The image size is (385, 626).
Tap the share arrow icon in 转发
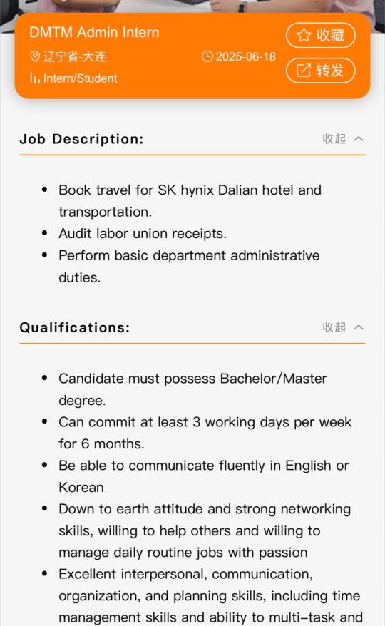click(x=303, y=71)
